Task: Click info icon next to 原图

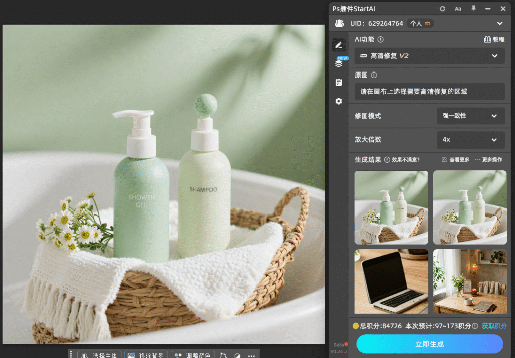Action: [x=374, y=75]
